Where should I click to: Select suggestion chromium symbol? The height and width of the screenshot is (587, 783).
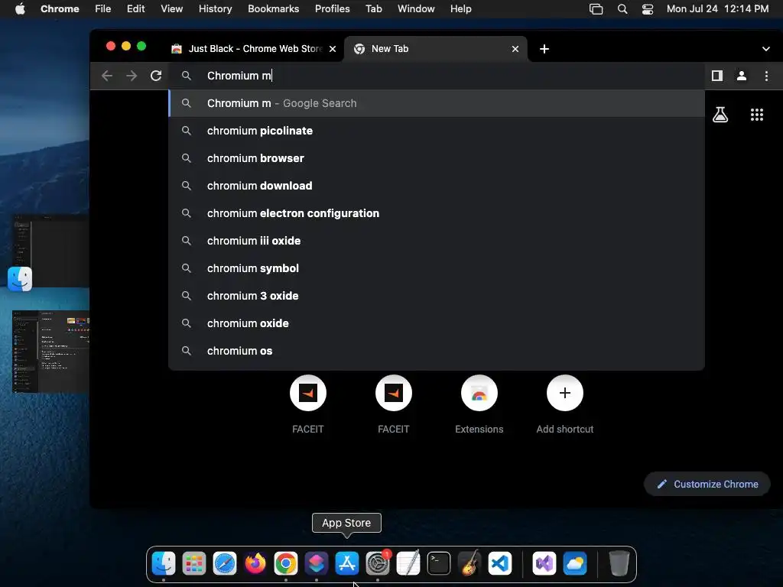(x=437, y=268)
